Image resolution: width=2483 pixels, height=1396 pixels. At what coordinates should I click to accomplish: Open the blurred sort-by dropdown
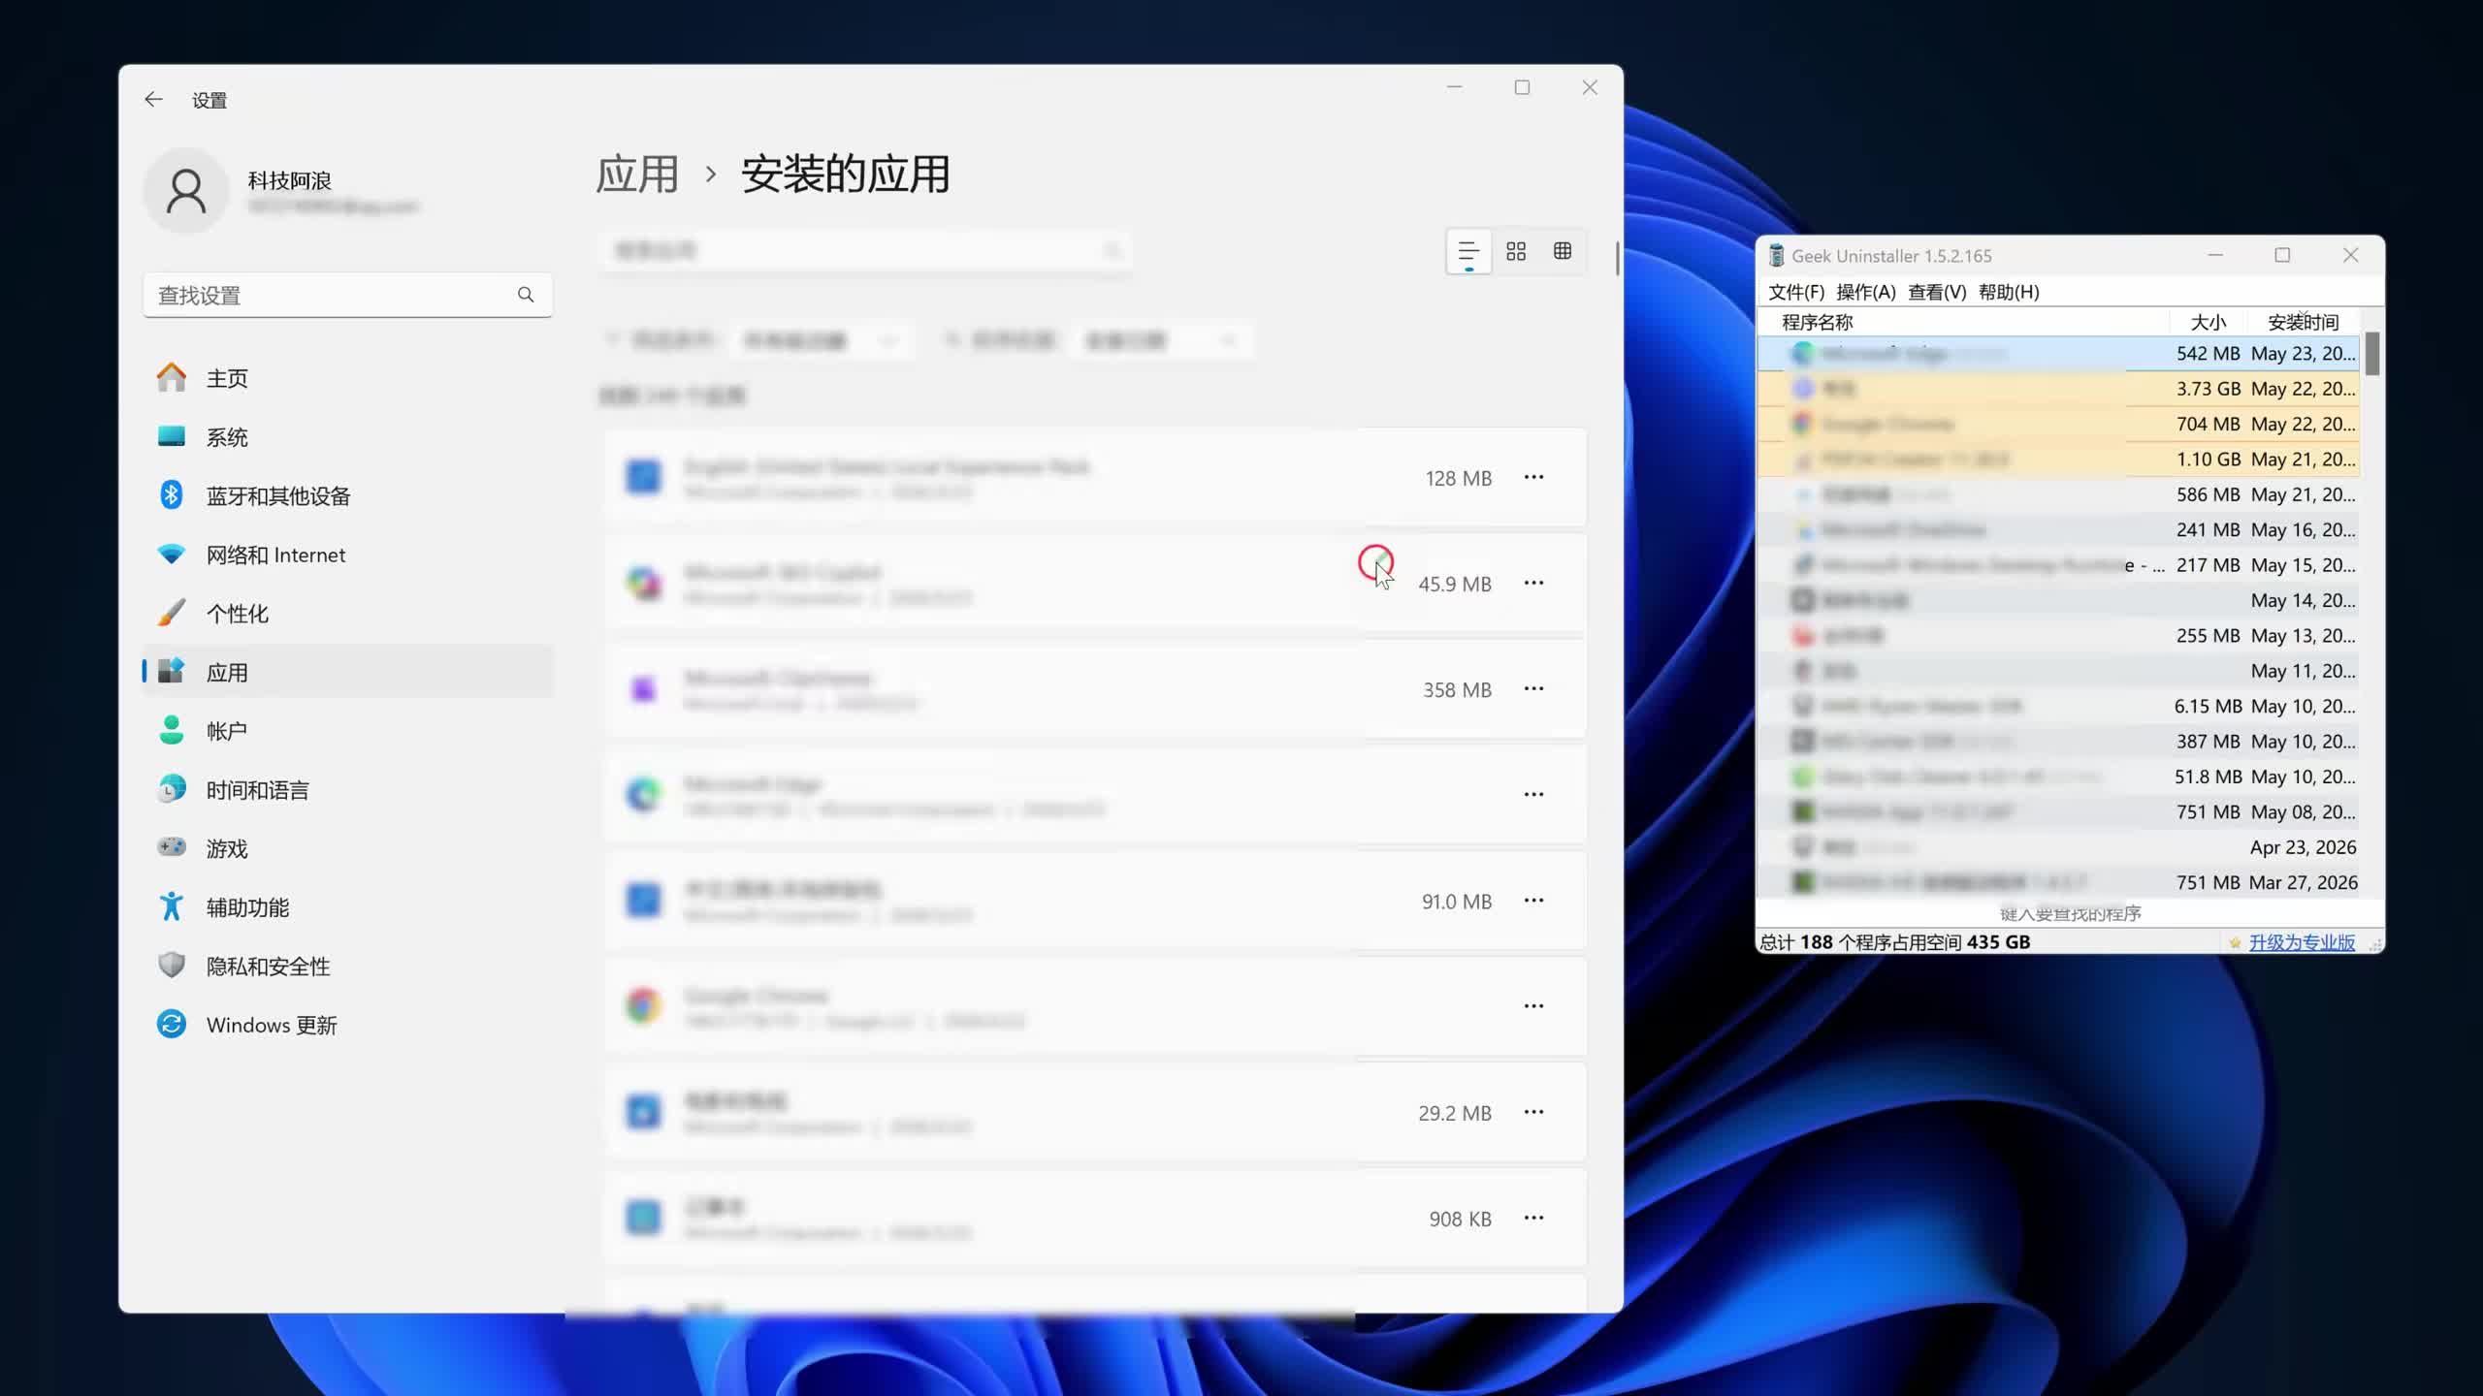pos(1162,340)
